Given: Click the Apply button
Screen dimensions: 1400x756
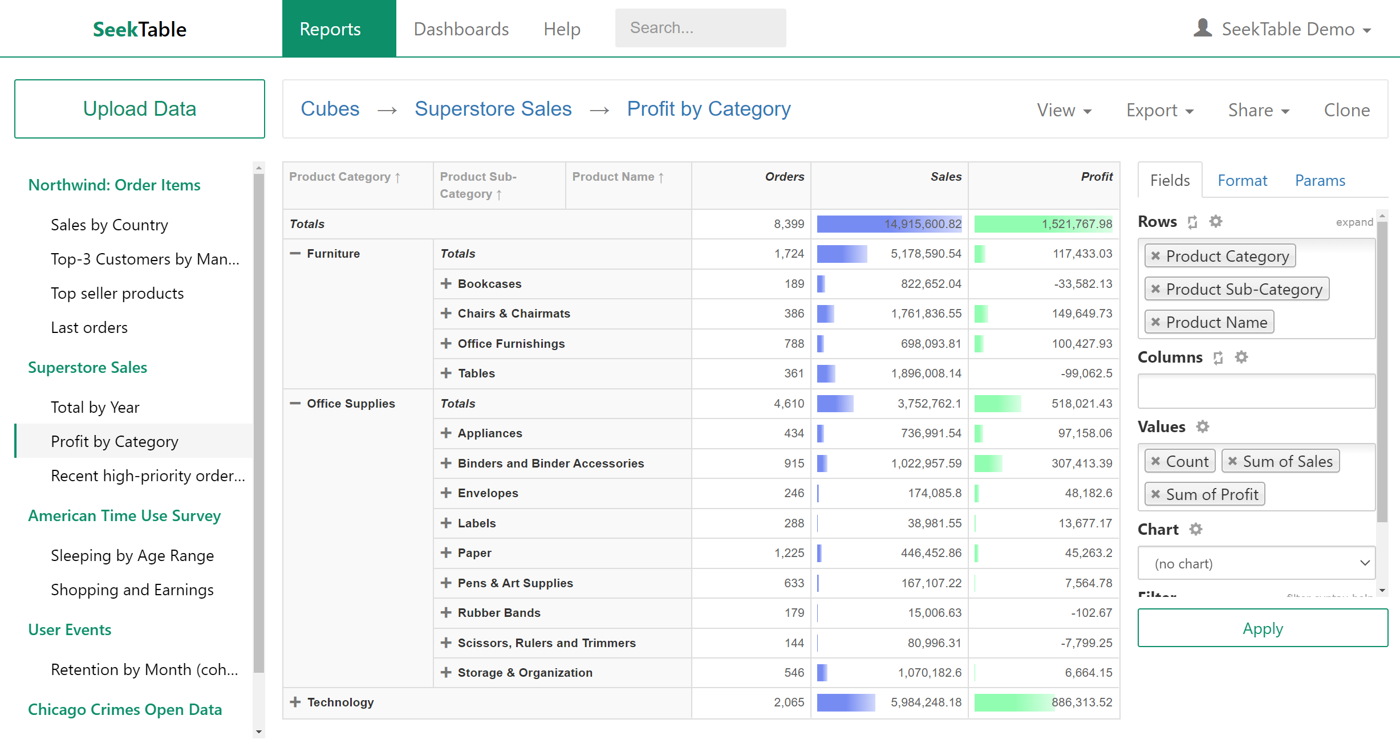Looking at the screenshot, I should tap(1262, 628).
